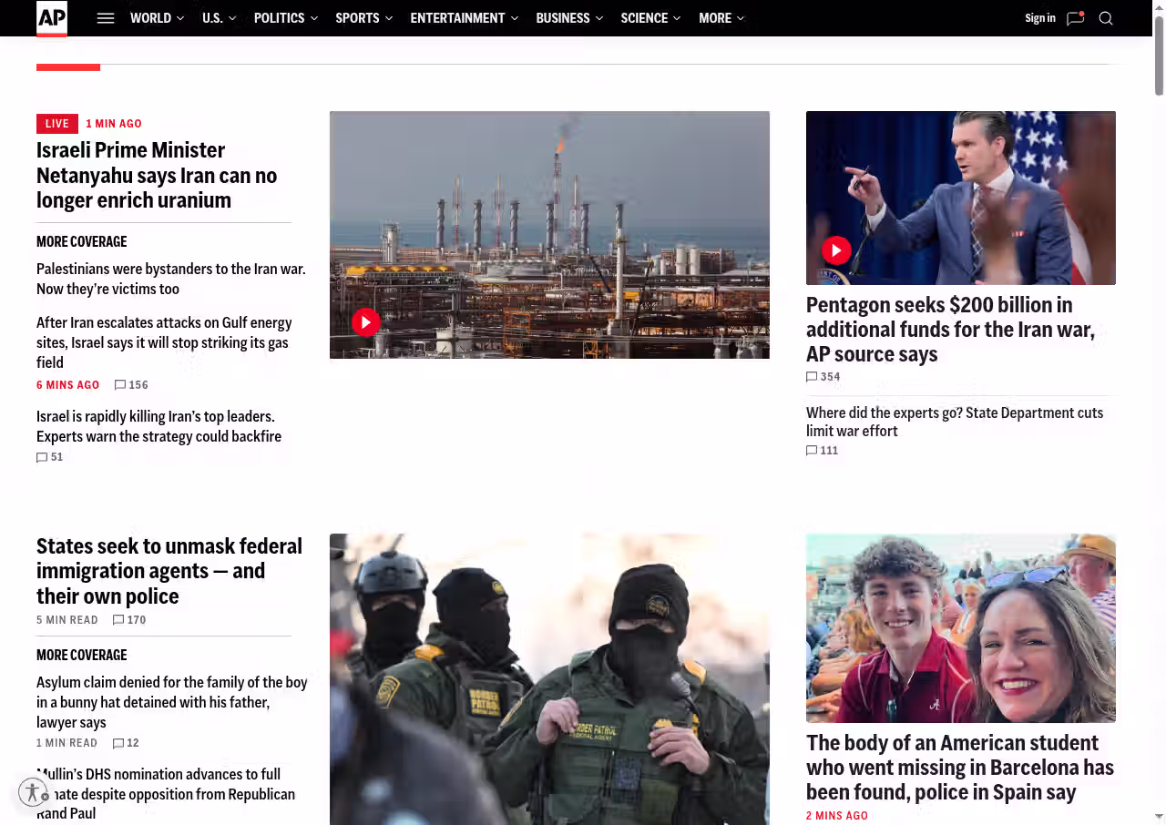Image resolution: width=1166 pixels, height=825 pixels.
Task: Open the accessibility options widget
Action: 33,792
